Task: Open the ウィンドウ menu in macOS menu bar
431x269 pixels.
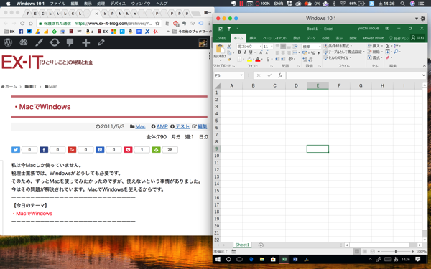Action: click(x=141, y=4)
